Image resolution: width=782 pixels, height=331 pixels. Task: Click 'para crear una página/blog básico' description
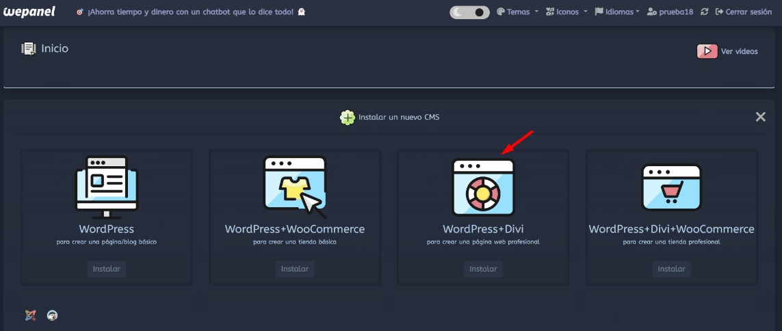coord(107,242)
